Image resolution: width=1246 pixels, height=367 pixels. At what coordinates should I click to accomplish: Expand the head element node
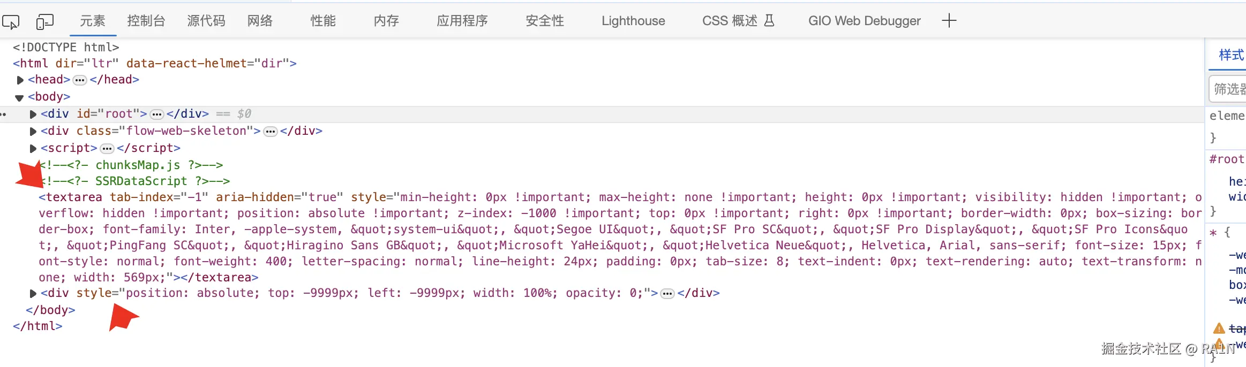(x=20, y=80)
